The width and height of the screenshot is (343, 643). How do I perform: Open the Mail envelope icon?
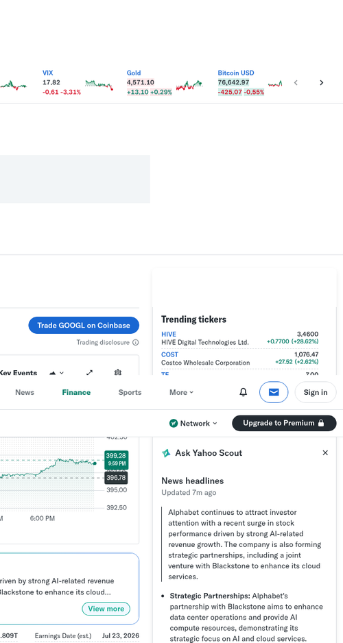pyautogui.click(x=274, y=392)
